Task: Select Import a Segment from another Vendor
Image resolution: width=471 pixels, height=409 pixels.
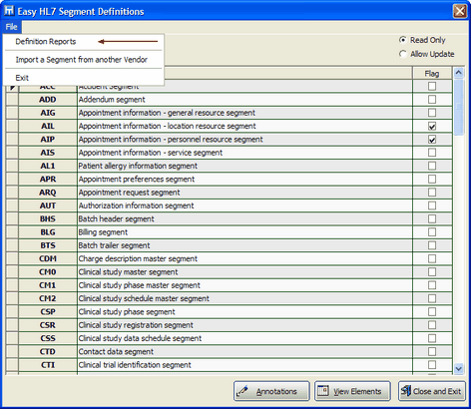Action: [82, 60]
